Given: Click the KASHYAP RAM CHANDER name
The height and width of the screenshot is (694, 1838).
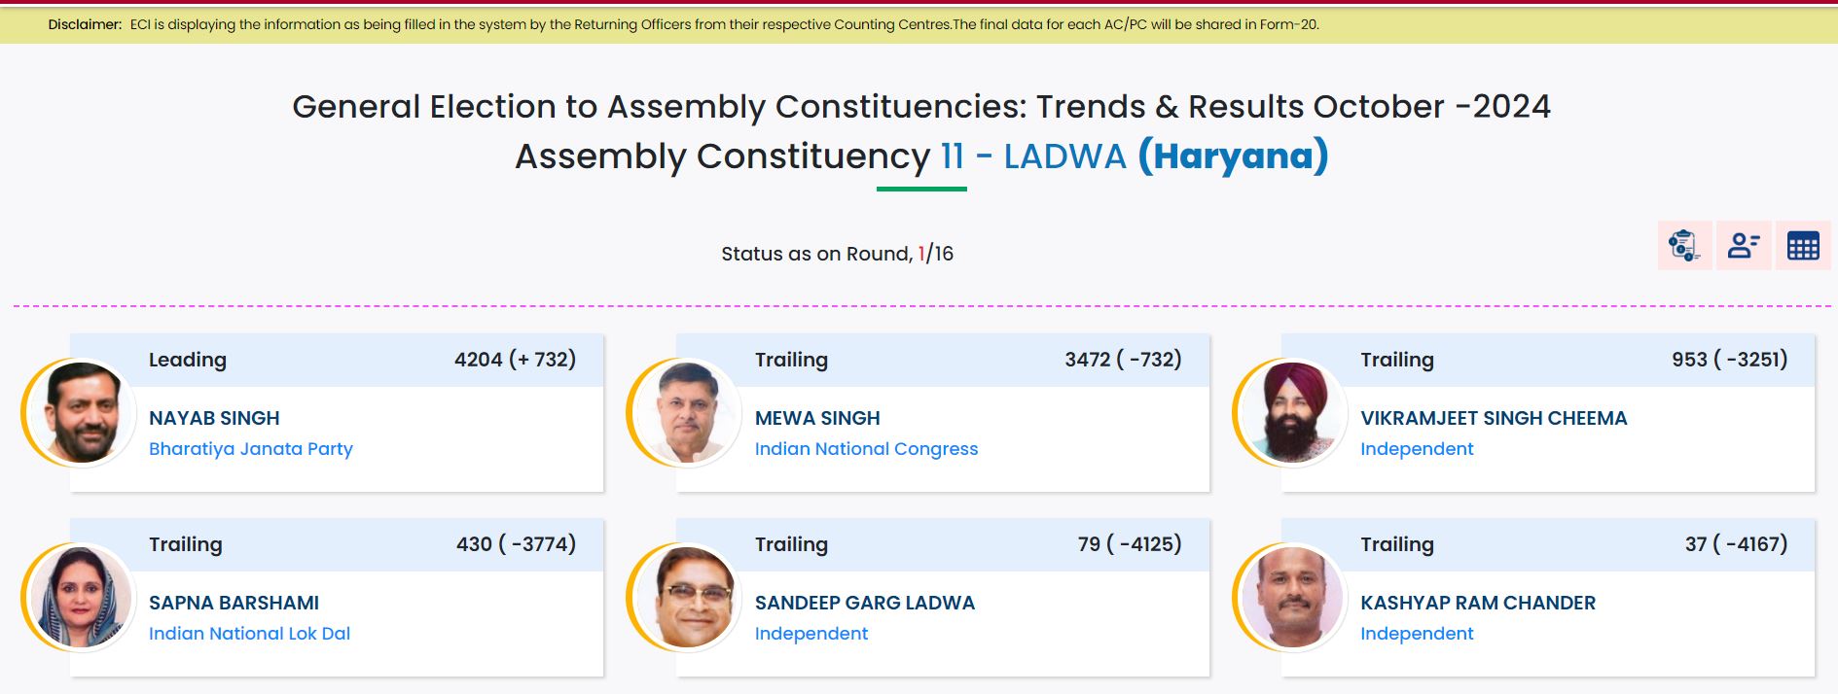Looking at the screenshot, I should [1478, 603].
